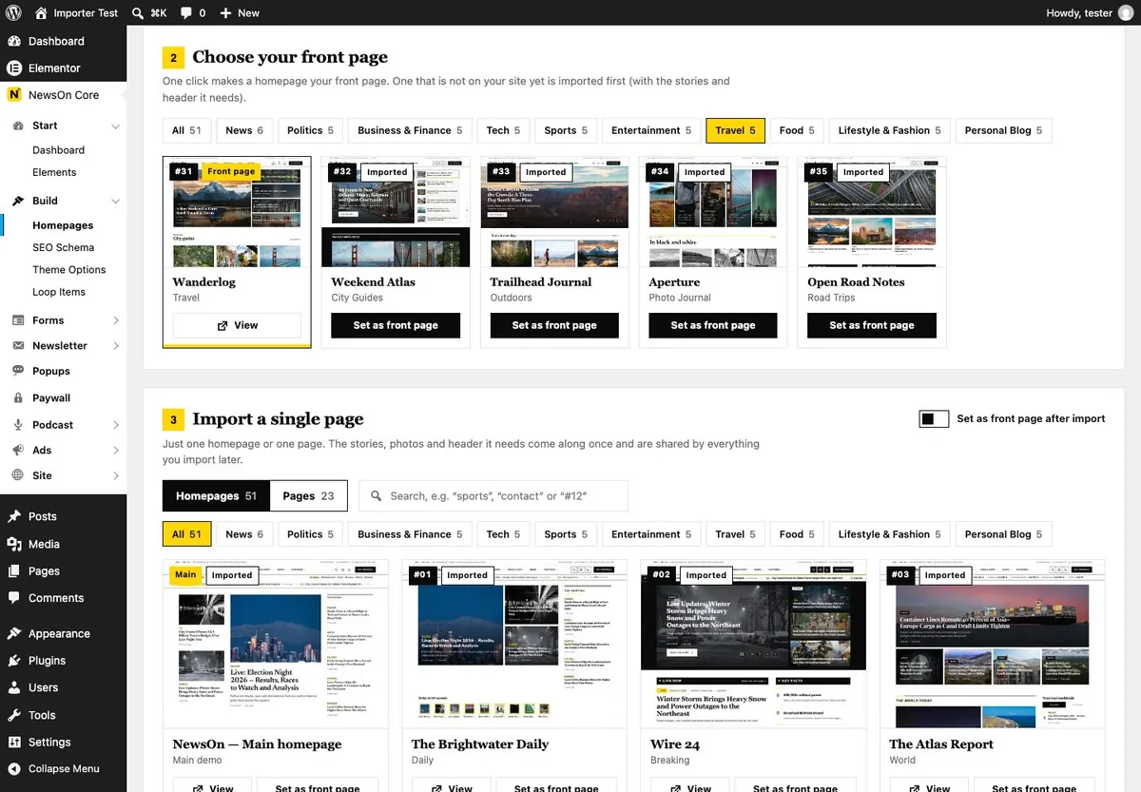
Task: Open the Comments icon in sidebar
Action: click(x=14, y=598)
